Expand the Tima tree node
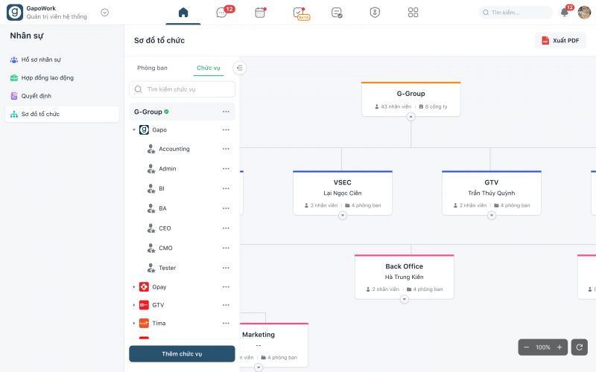The height and width of the screenshot is (372, 596). pyautogui.click(x=134, y=323)
